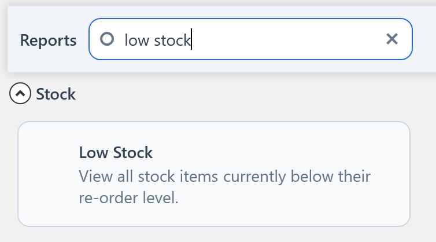Clear the search text with the X icon

(391, 39)
